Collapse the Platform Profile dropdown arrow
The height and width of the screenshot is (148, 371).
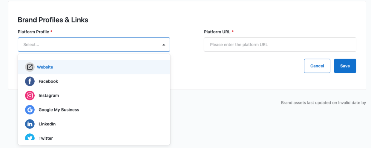tap(164, 45)
